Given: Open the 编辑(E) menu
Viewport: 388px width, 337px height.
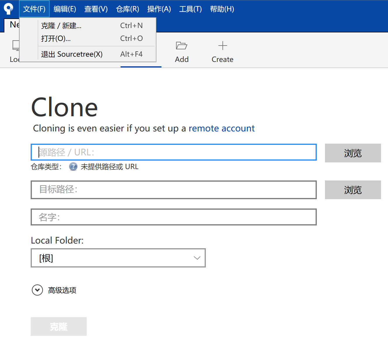Looking at the screenshot, I should tap(65, 9).
